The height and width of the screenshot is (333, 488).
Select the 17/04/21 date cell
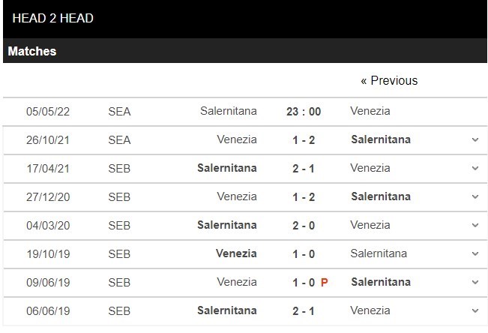click(46, 168)
